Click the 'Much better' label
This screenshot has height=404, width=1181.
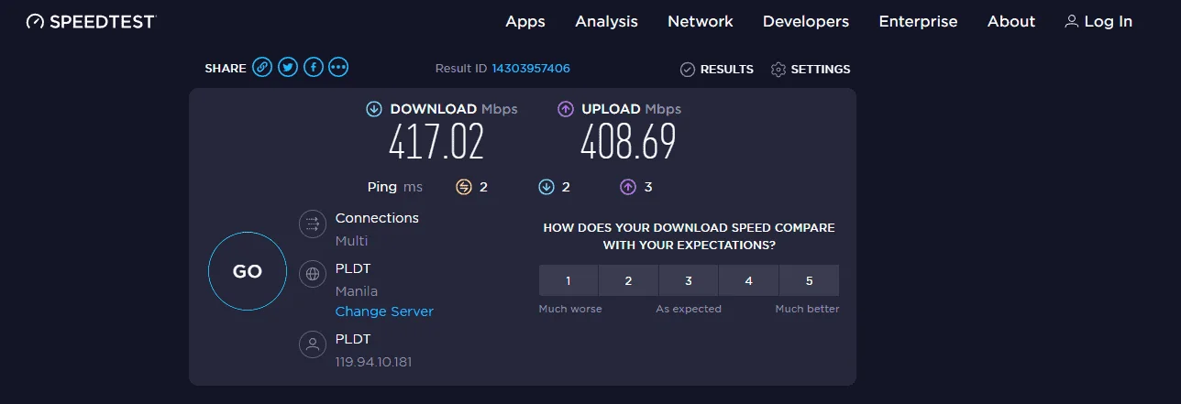coord(807,309)
